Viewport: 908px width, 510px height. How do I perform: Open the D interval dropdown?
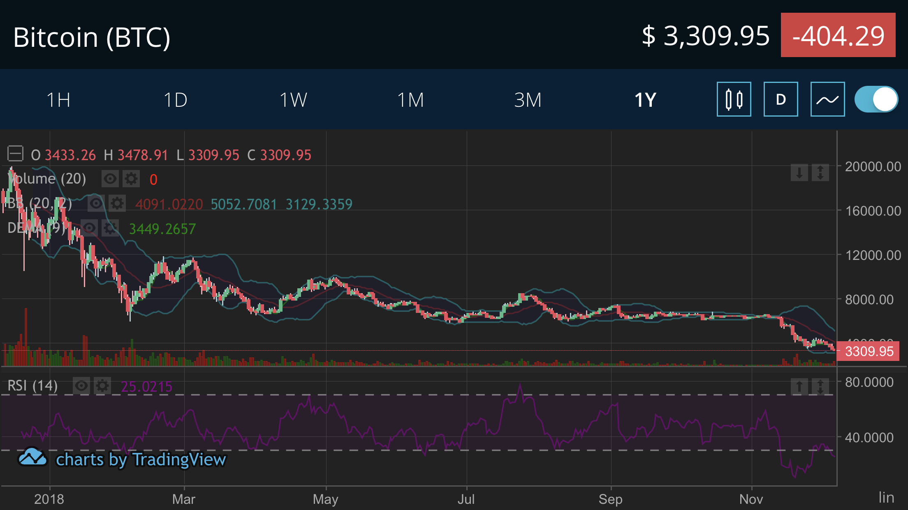coord(781,99)
